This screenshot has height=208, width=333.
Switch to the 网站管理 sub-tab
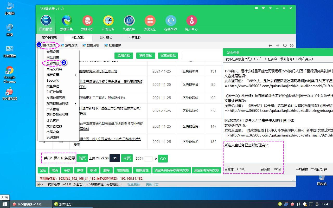click(x=78, y=38)
